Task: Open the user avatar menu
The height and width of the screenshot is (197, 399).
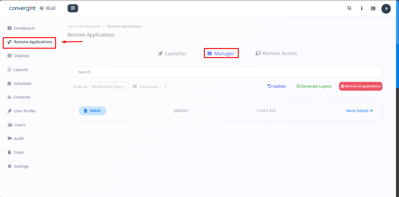Action: 386,8
